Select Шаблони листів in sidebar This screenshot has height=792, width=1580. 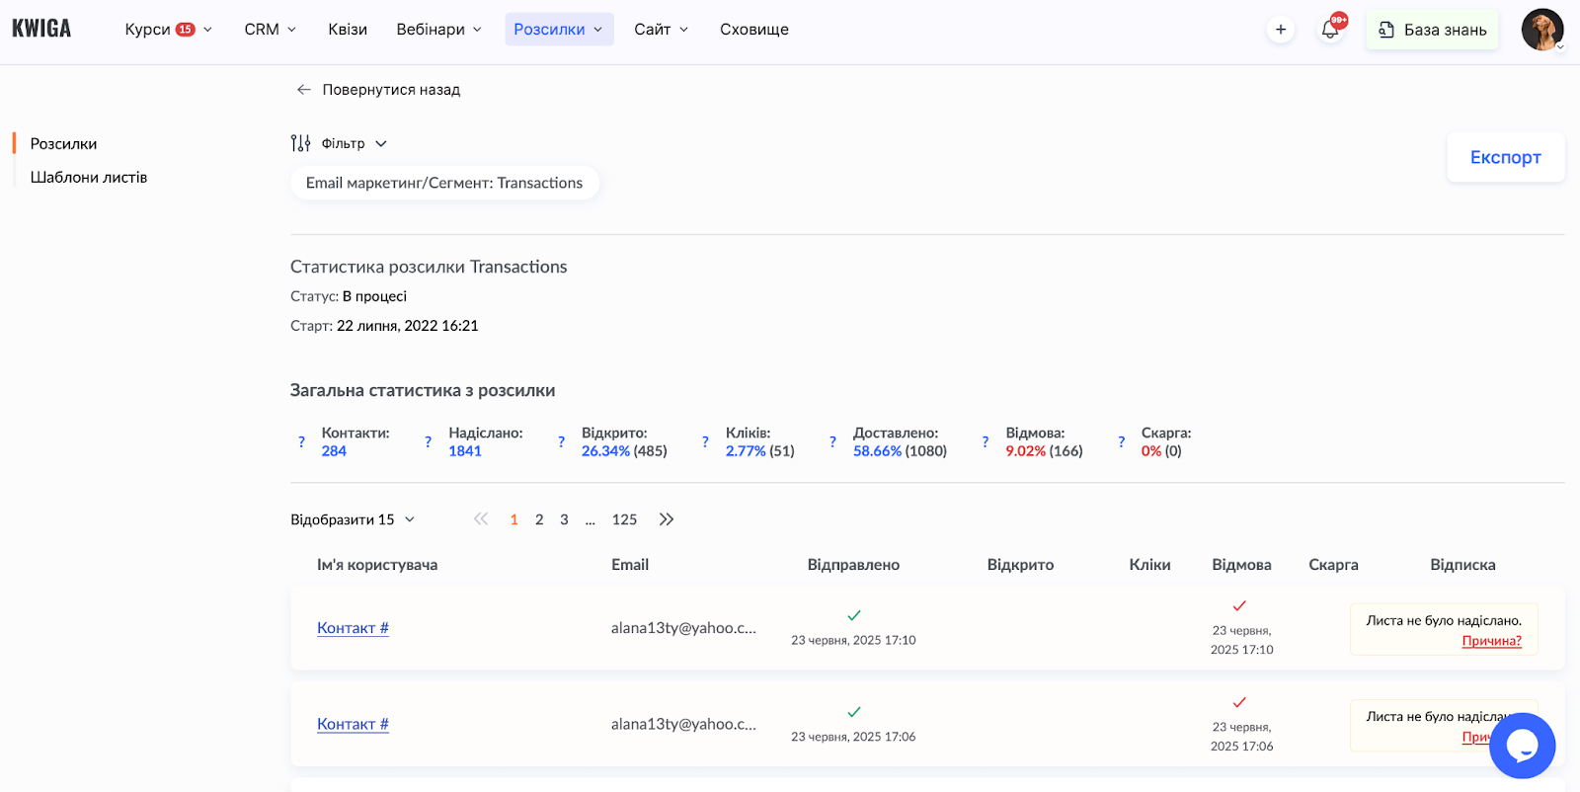[x=89, y=178]
